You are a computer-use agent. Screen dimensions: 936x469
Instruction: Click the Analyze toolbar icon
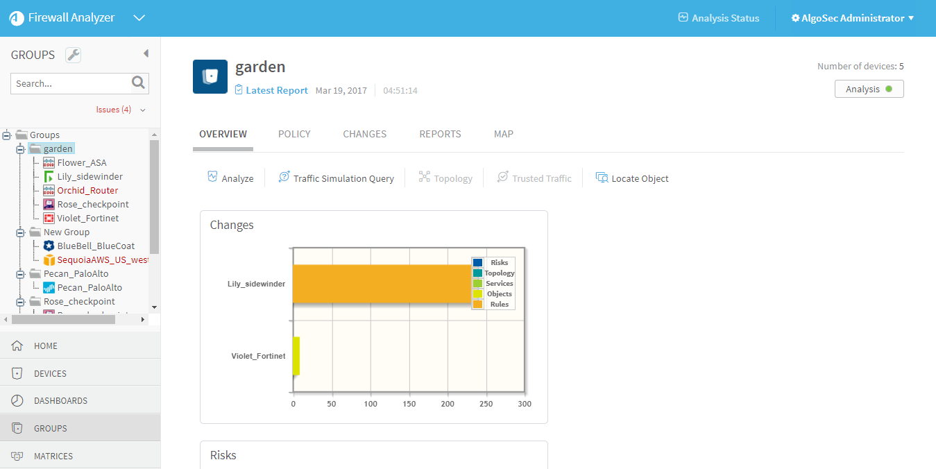click(x=213, y=178)
